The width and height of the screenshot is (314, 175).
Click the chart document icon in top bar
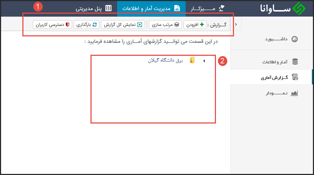pos(177,8)
